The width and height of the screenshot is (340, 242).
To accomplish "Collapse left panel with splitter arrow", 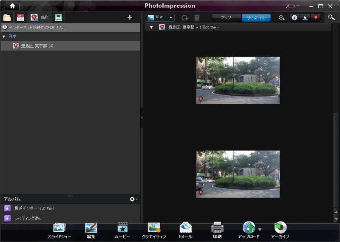I will point(142,118).
